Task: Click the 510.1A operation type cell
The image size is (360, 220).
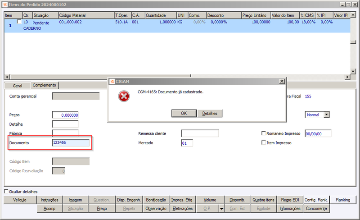Action: [x=121, y=22]
